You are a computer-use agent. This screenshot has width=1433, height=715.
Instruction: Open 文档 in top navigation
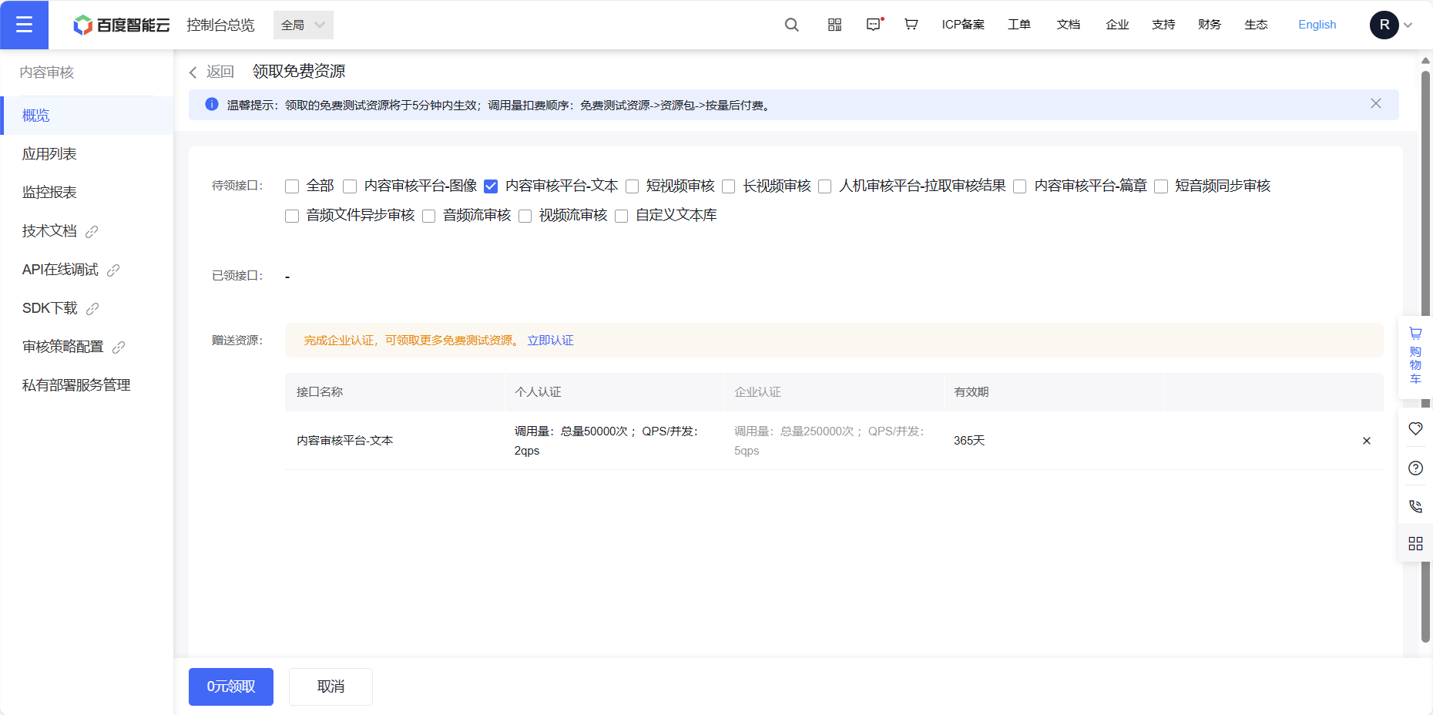1069,25
